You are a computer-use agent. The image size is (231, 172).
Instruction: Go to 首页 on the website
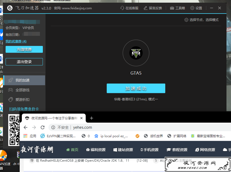(x=72, y=150)
